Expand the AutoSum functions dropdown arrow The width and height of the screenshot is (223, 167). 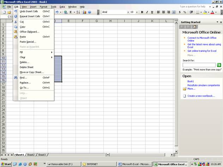[74, 12]
